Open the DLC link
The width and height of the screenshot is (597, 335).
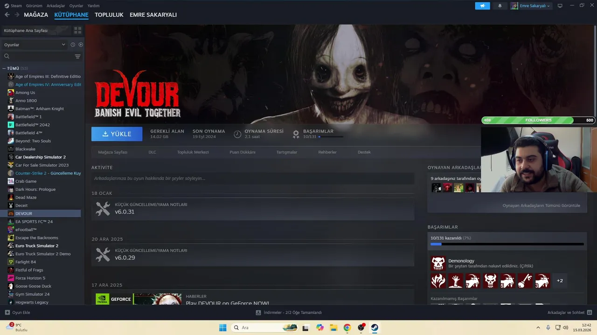(x=153, y=152)
